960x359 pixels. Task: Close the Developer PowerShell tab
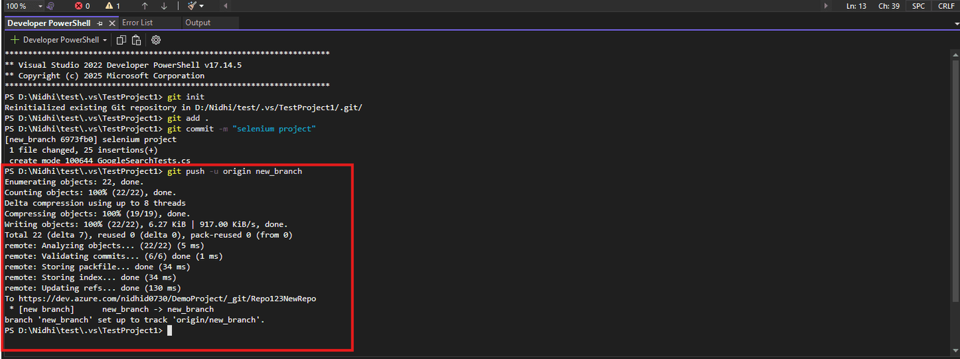coord(112,23)
